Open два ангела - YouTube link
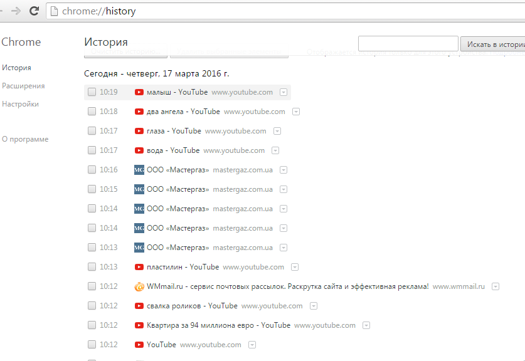525x361 pixels. [x=183, y=112]
